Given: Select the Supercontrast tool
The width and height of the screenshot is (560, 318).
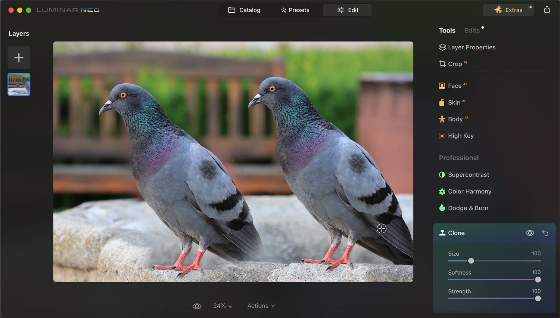Looking at the screenshot, I should coord(468,175).
